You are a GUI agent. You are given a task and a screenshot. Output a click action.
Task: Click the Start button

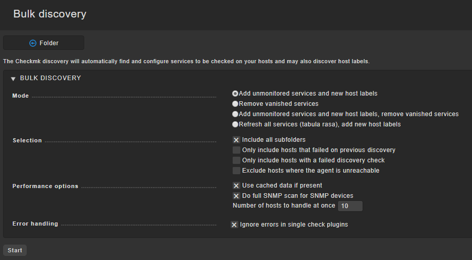pos(15,250)
